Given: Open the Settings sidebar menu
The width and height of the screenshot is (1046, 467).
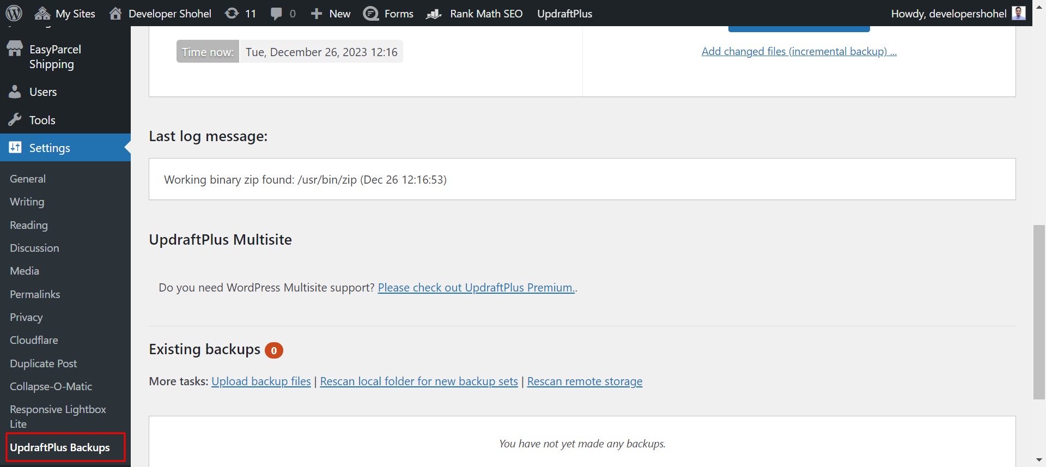Looking at the screenshot, I should (x=50, y=148).
